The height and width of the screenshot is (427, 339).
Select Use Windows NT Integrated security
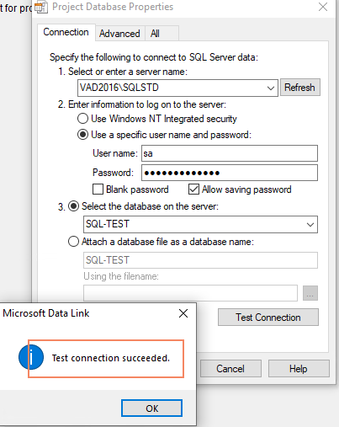coord(82,119)
